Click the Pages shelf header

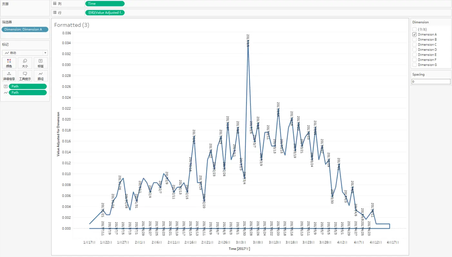pos(5,4)
